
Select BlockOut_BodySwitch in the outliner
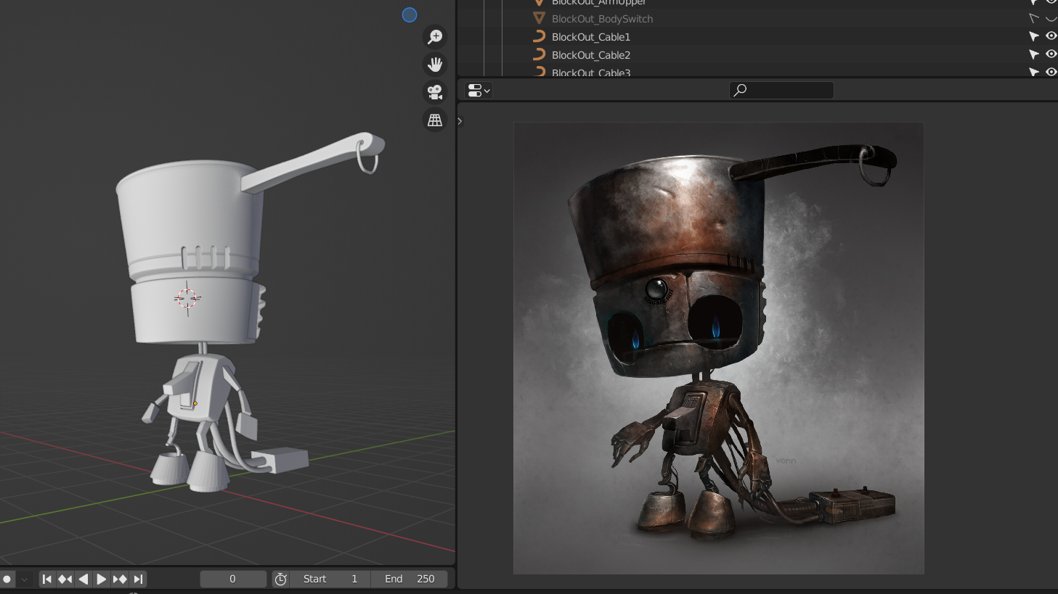(602, 19)
